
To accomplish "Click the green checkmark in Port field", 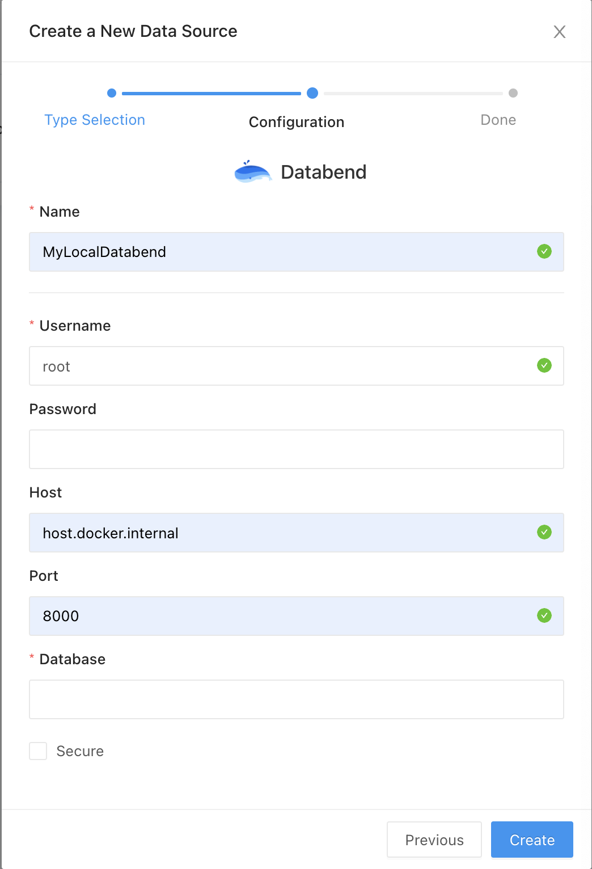I will (544, 615).
